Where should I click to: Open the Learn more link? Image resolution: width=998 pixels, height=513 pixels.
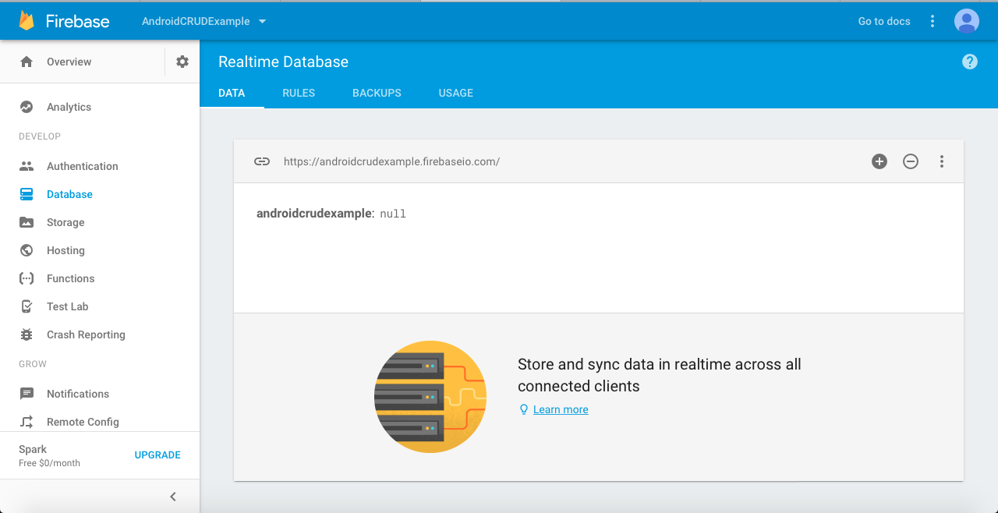tap(561, 409)
